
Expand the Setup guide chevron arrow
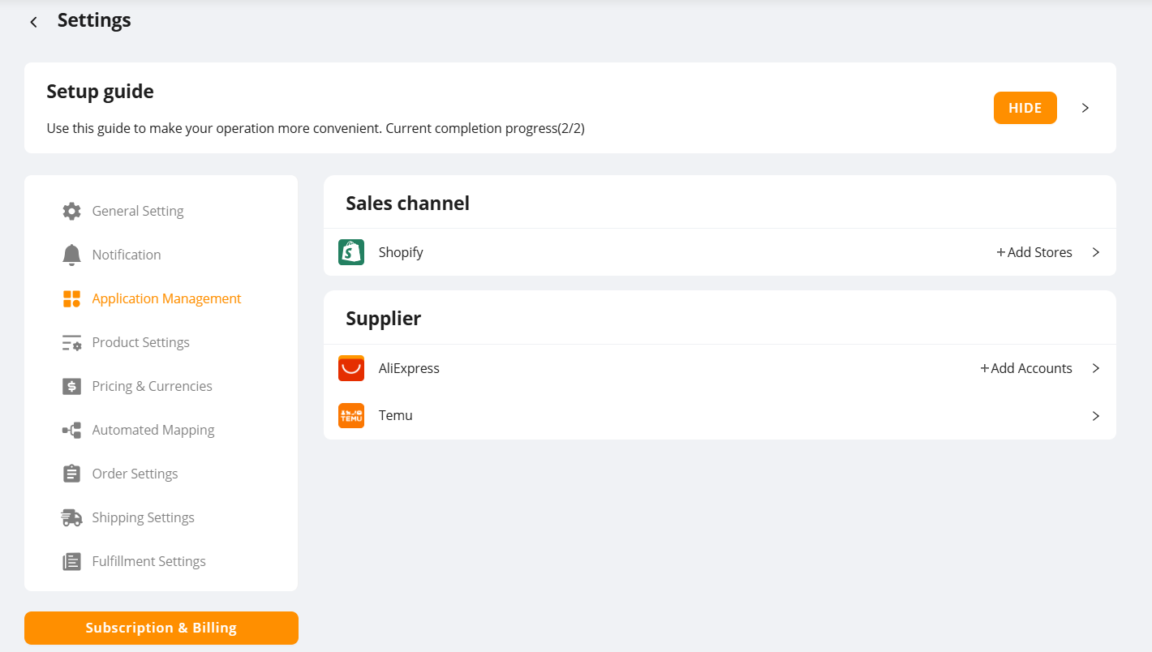(x=1085, y=108)
